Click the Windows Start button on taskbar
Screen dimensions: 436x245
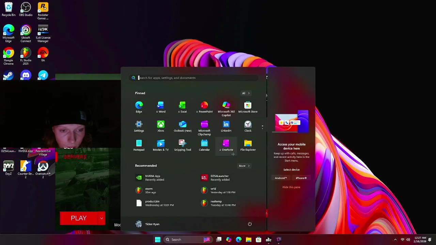pos(158,240)
